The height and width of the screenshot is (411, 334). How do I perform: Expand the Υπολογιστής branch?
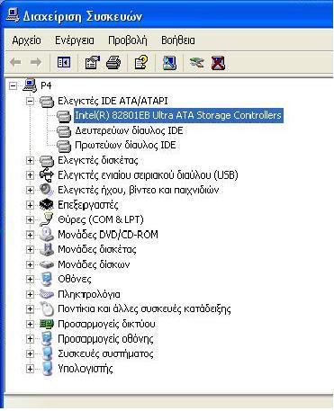coord(30,369)
